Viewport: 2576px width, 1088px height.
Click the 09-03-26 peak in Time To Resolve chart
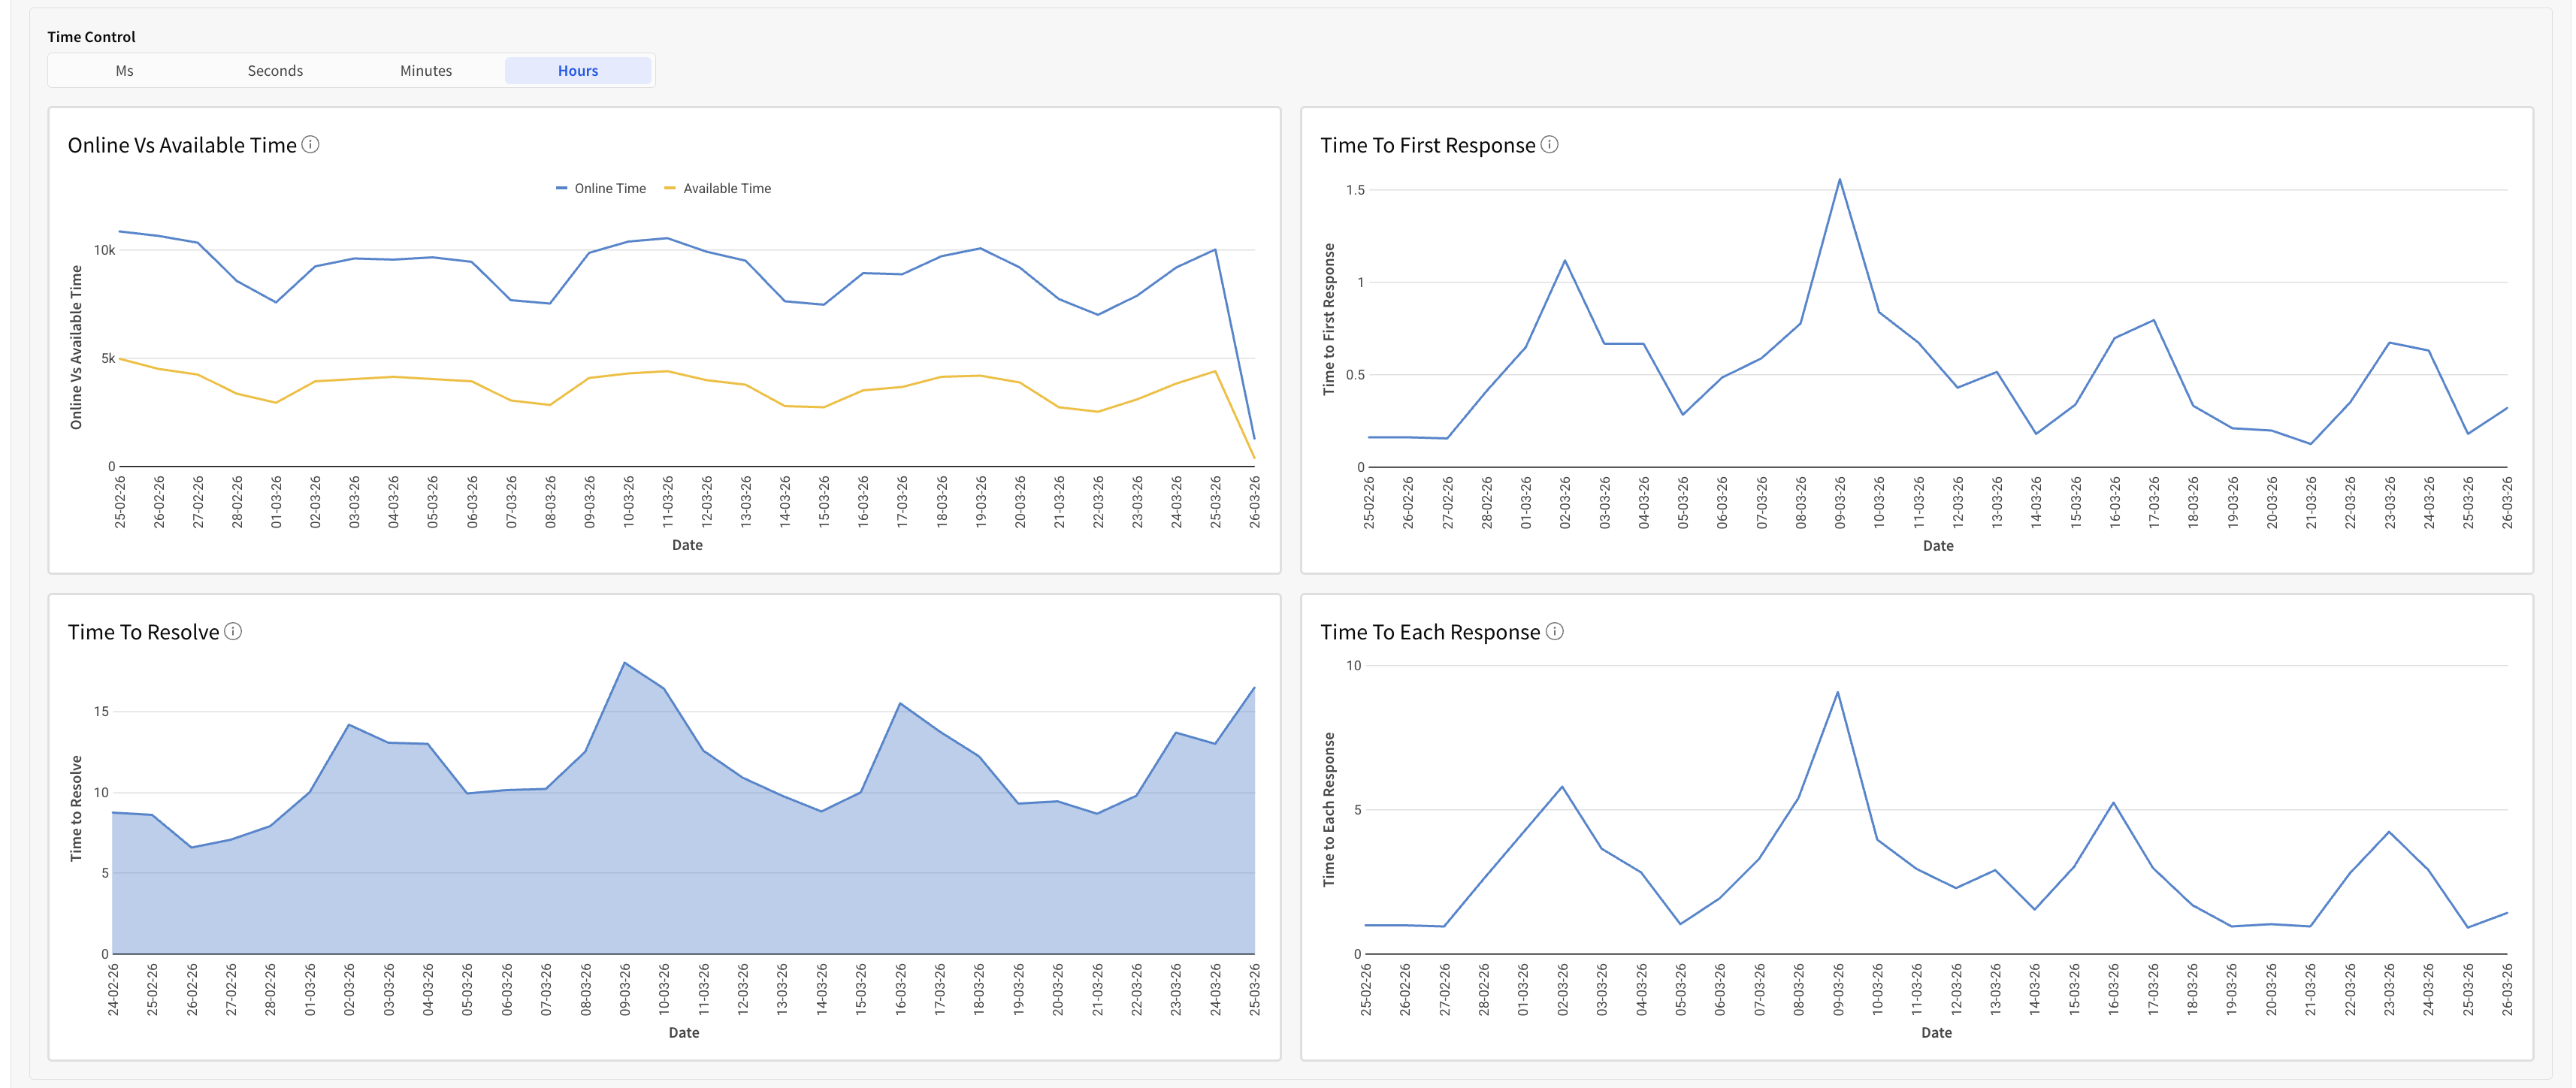coord(625,663)
